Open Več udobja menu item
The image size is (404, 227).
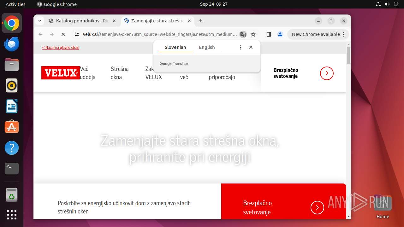pyautogui.click(x=88, y=73)
